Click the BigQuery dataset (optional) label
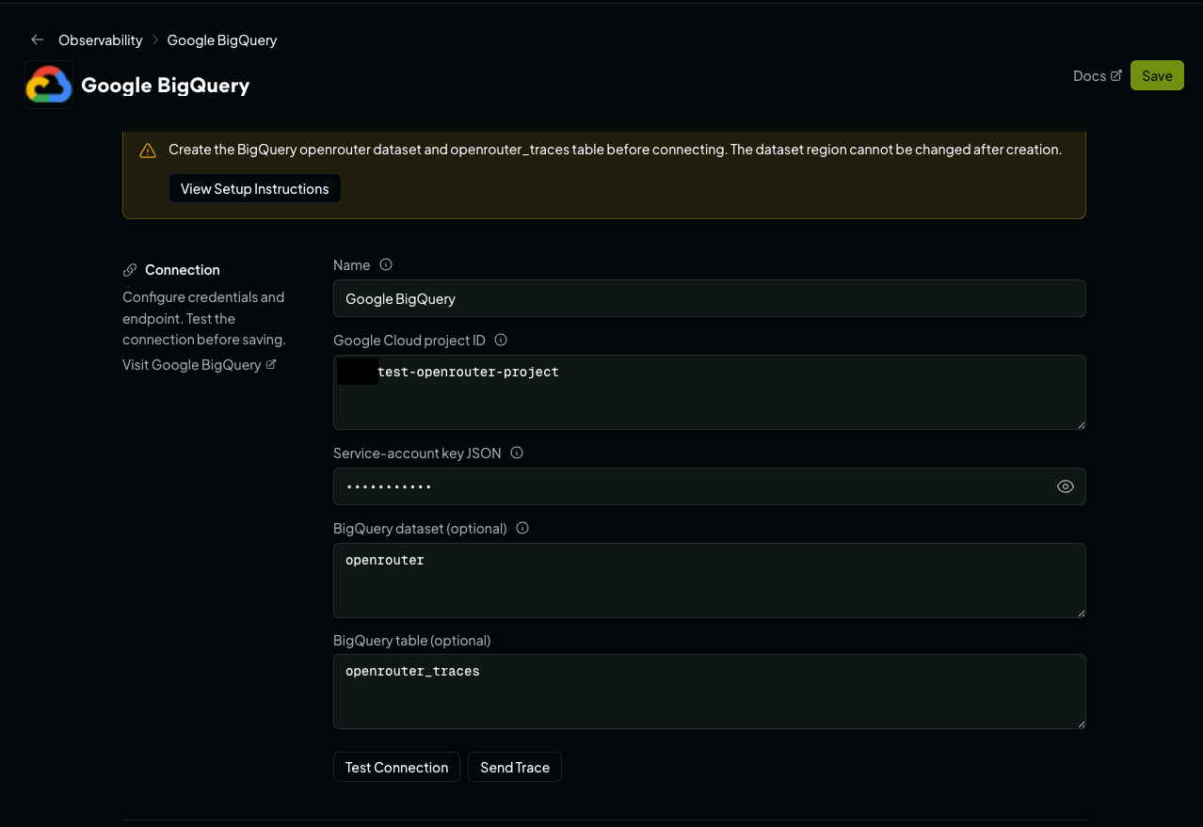 coord(420,528)
